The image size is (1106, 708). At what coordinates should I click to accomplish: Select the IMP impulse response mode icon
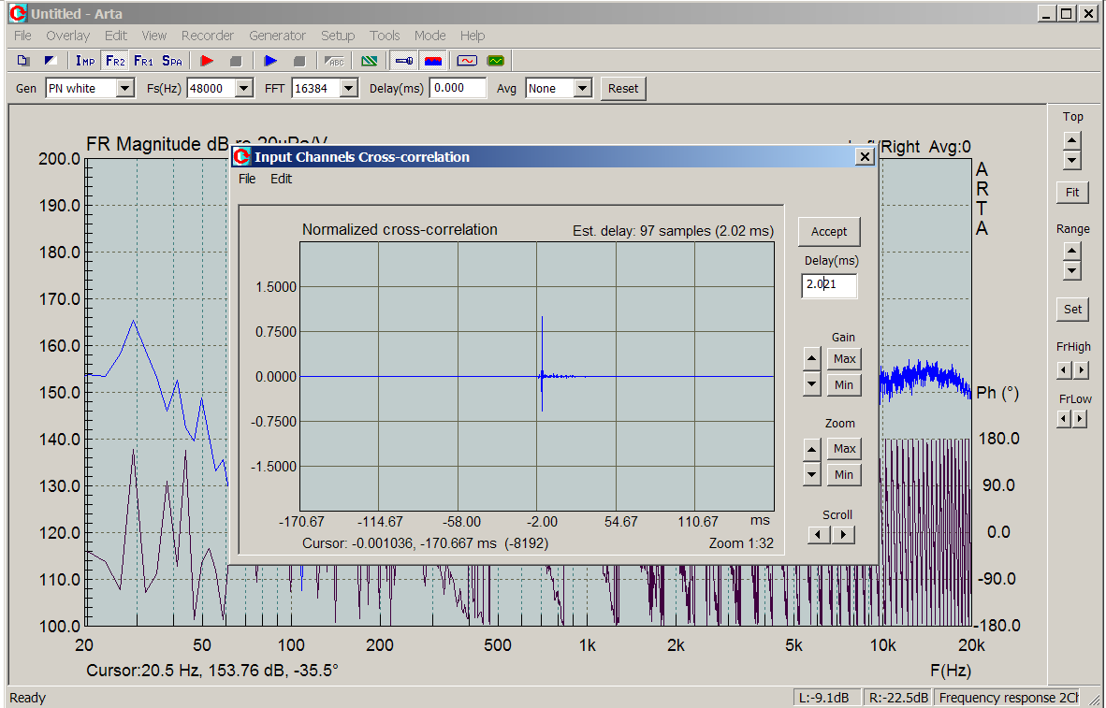(x=85, y=61)
